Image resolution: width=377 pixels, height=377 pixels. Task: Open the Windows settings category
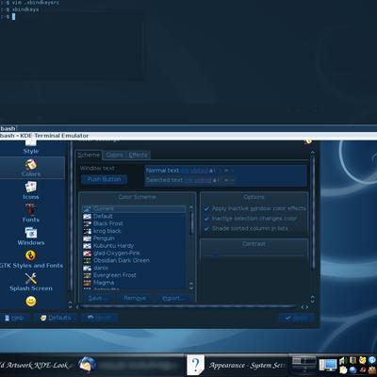[31, 237]
